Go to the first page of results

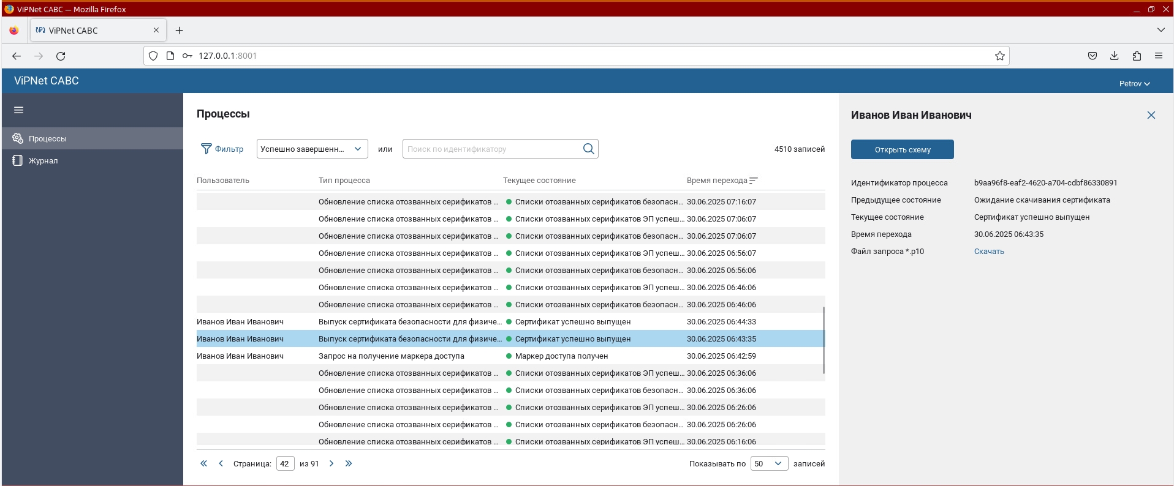pyautogui.click(x=203, y=463)
